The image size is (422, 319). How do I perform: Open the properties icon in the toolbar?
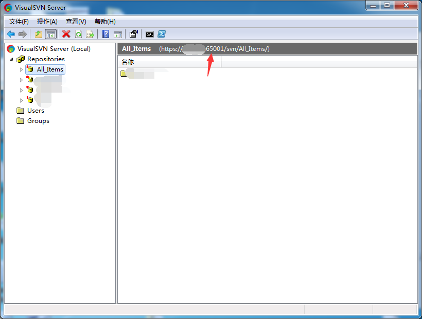pos(133,34)
